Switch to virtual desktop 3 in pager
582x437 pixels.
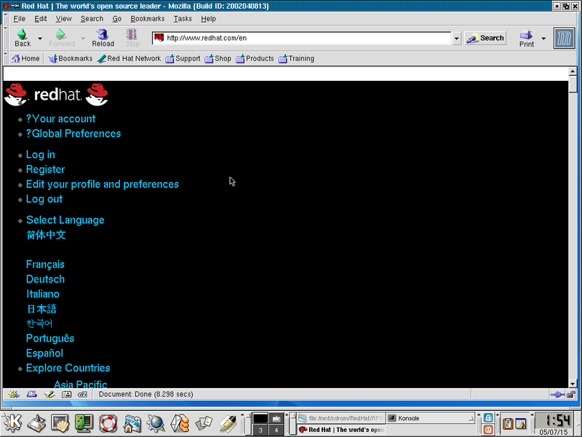pyautogui.click(x=260, y=430)
